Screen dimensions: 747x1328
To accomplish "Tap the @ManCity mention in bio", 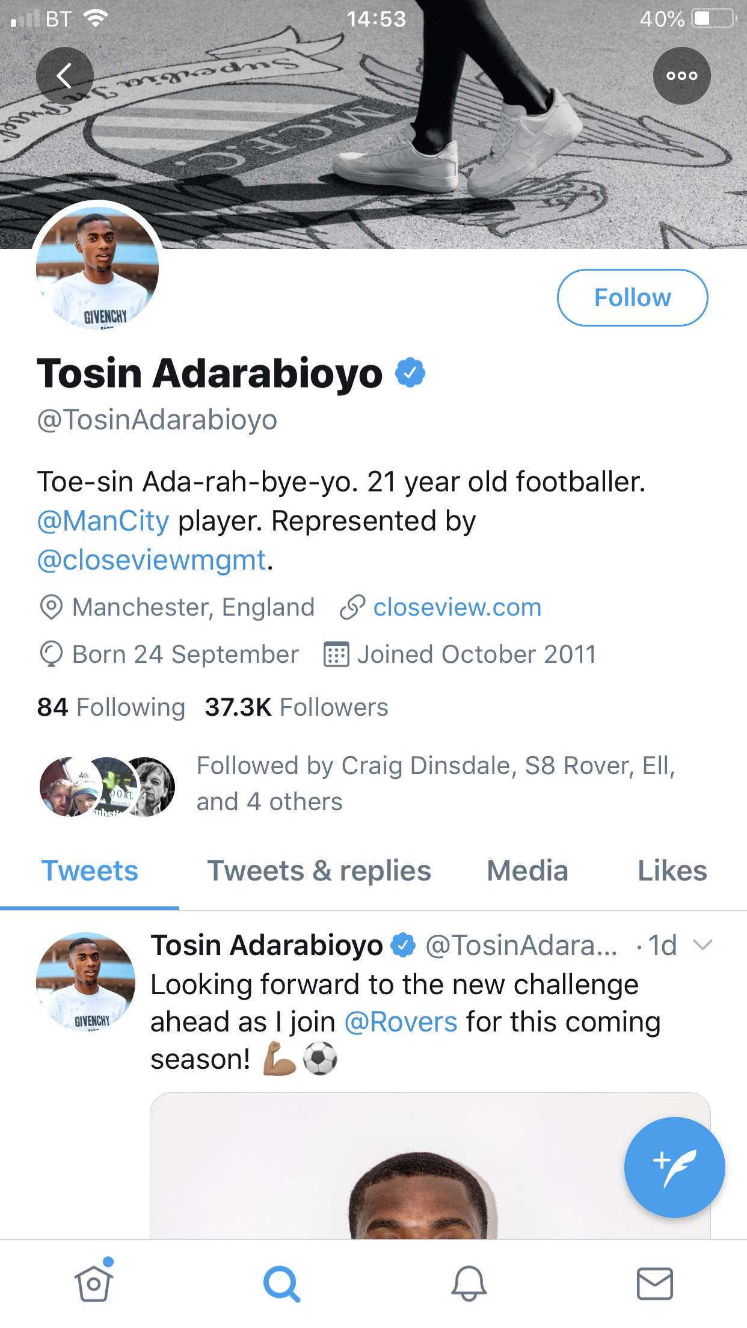I will pyautogui.click(x=103, y=521).
